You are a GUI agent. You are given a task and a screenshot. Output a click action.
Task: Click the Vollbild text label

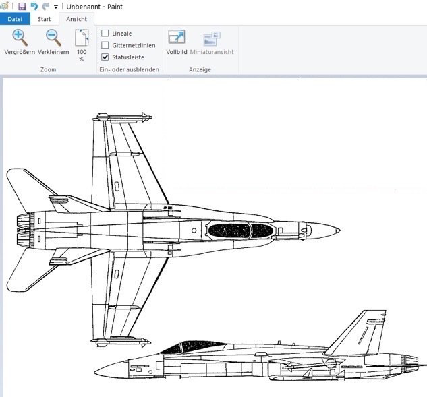176,52
